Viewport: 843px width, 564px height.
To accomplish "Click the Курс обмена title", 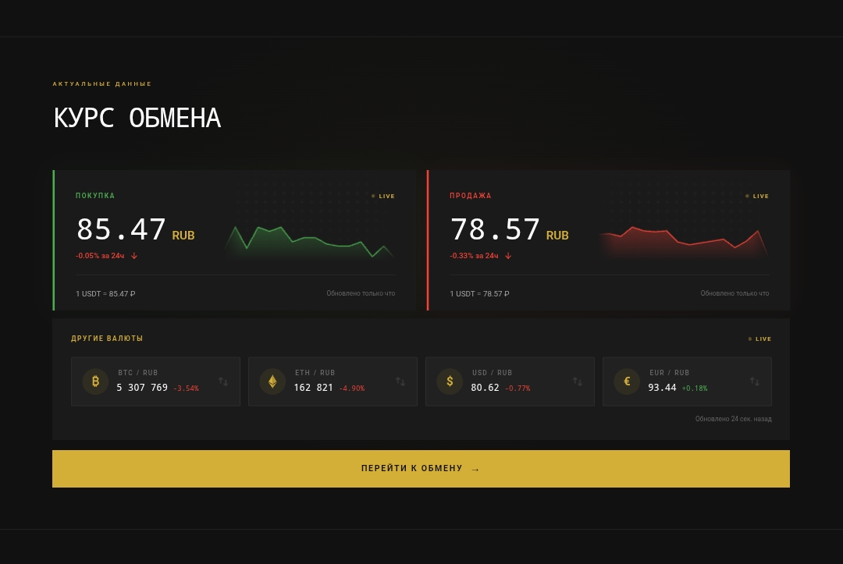I will [137, 118].
